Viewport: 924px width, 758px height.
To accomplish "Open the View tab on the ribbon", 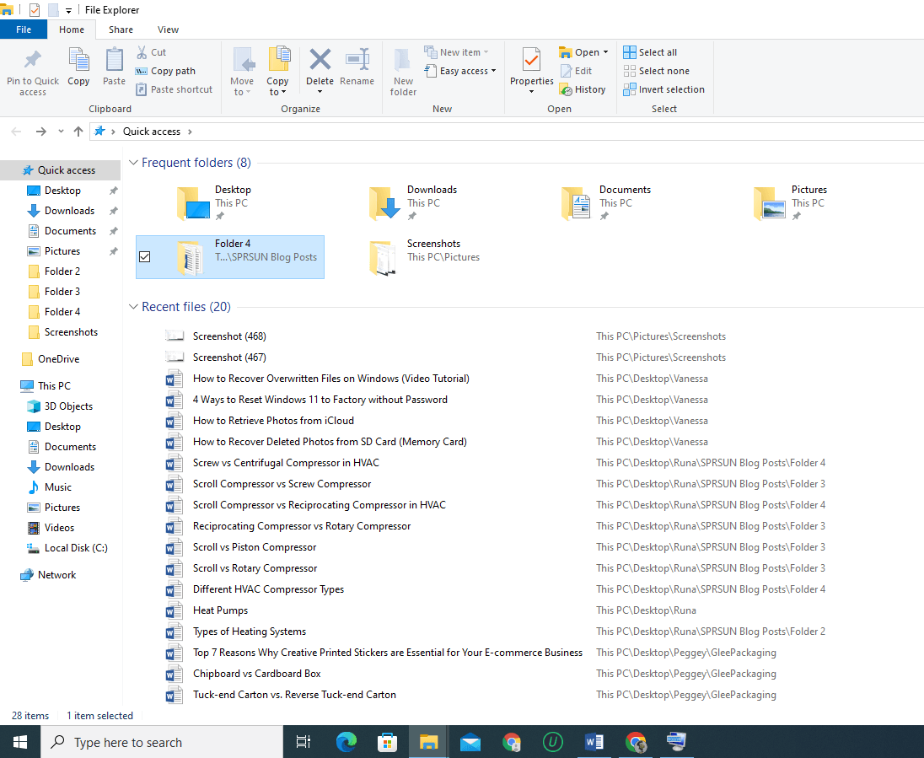I will tap(167, 29).
